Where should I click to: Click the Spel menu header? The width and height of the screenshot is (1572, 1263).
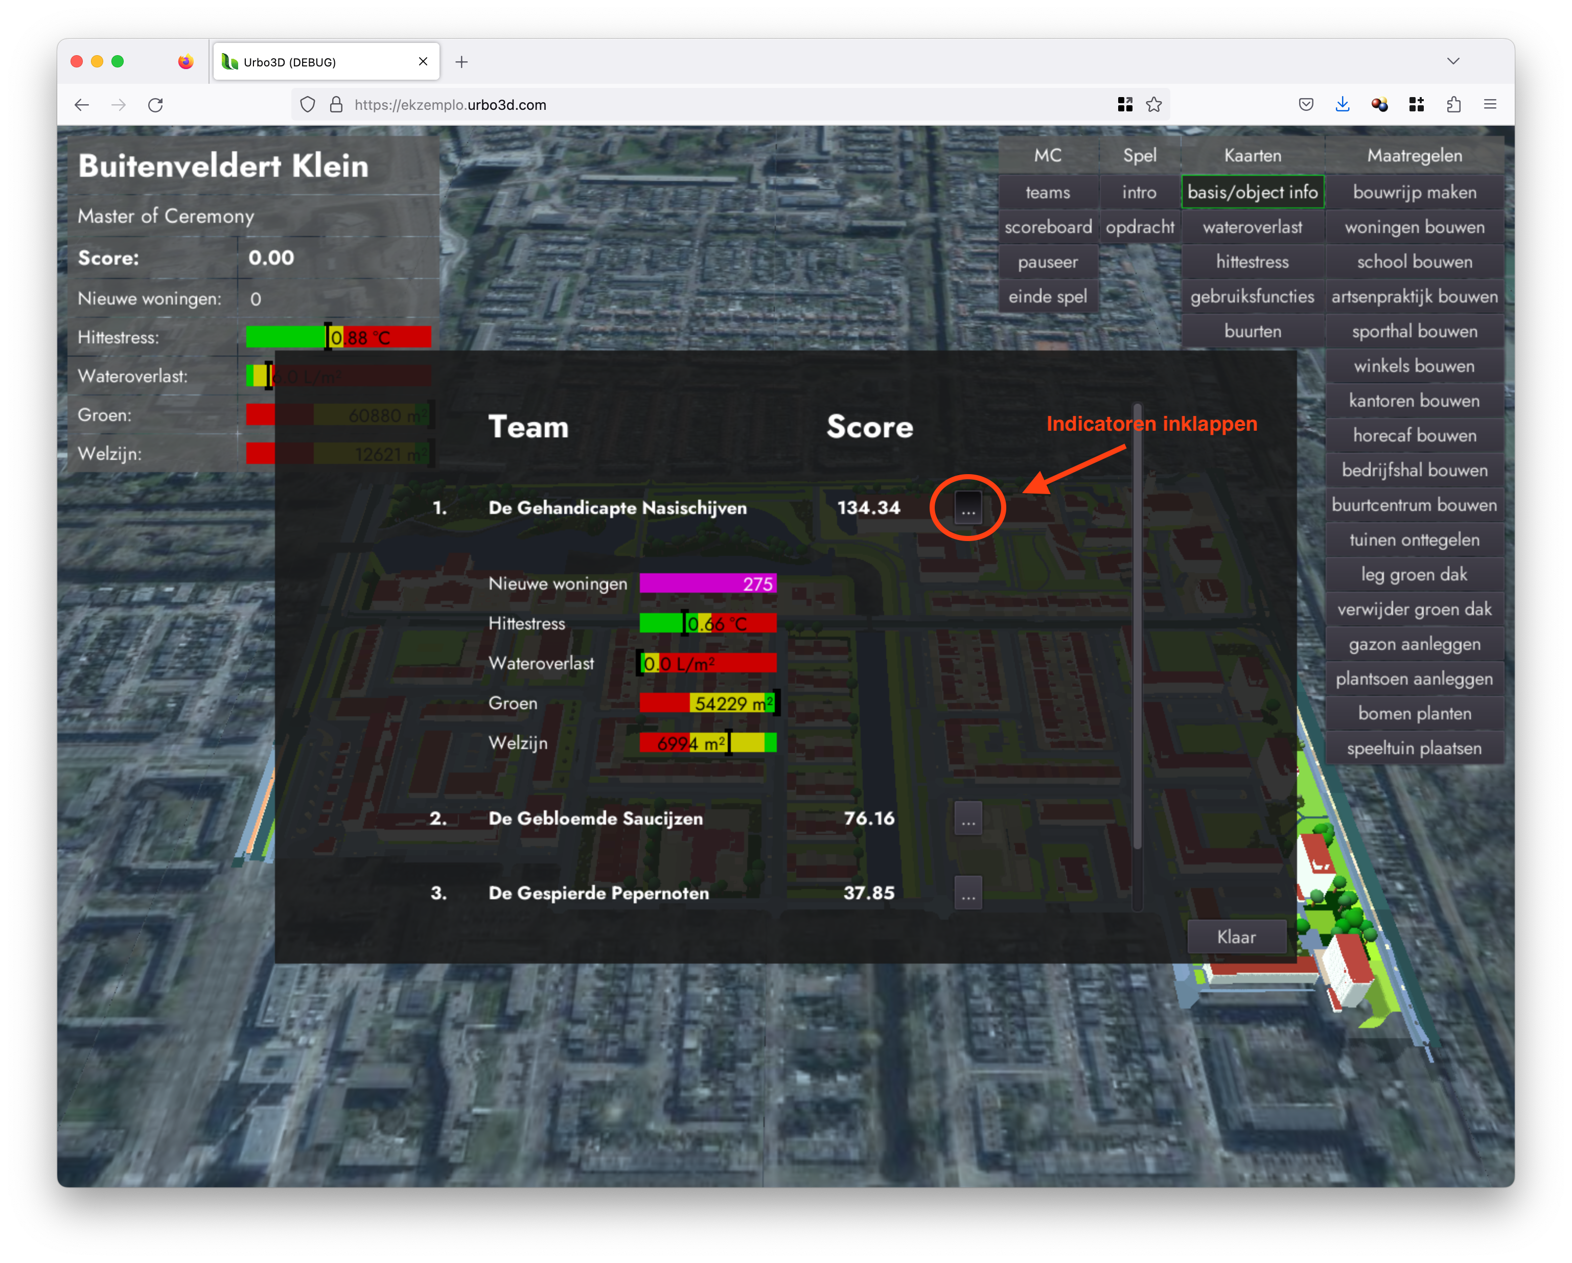(x=1140, y=155)
